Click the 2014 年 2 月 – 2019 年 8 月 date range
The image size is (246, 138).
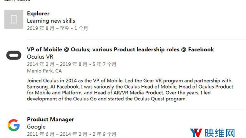coord(57,64)
